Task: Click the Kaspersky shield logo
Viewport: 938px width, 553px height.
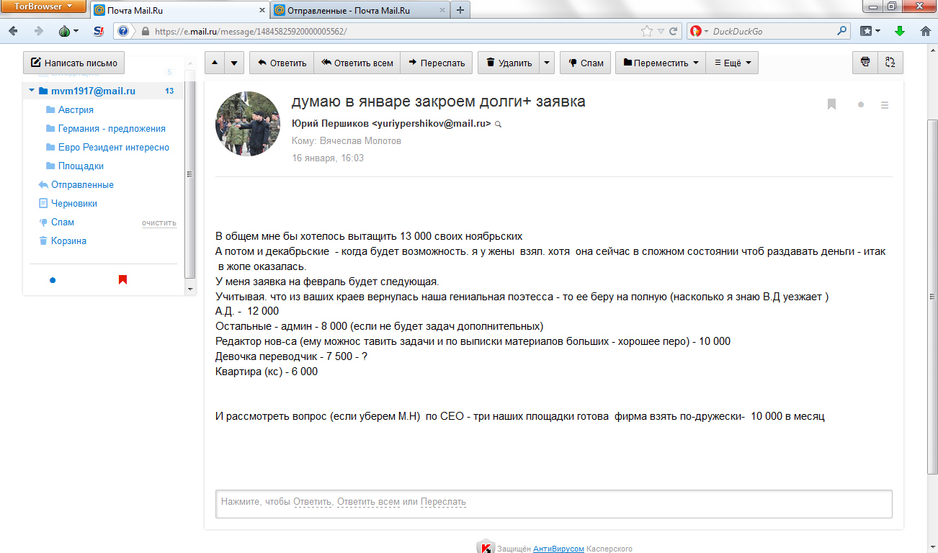Action: 486,547
